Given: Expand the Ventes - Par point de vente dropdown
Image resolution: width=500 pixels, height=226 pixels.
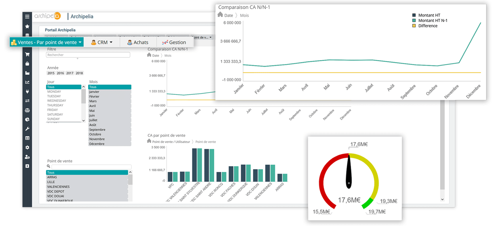Looking at the screenshot, I should 47,42.
